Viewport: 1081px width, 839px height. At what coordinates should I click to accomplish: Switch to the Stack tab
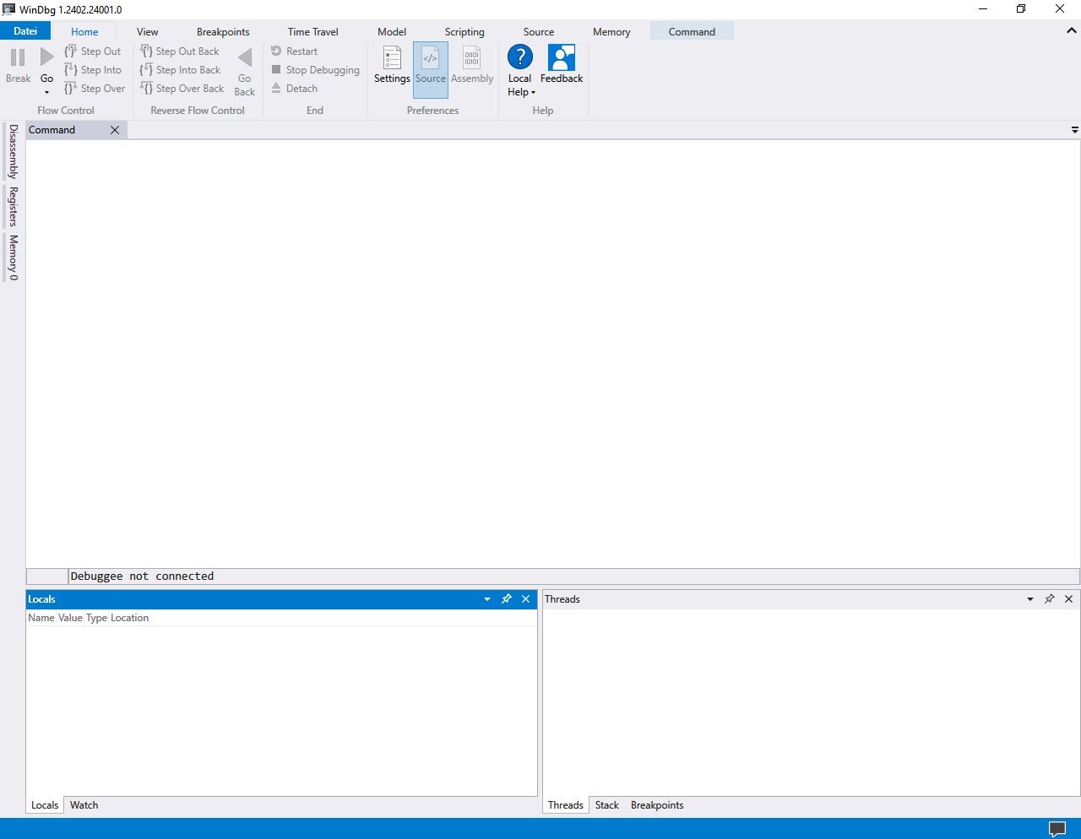pyautogui.click(x=607, y=805)
